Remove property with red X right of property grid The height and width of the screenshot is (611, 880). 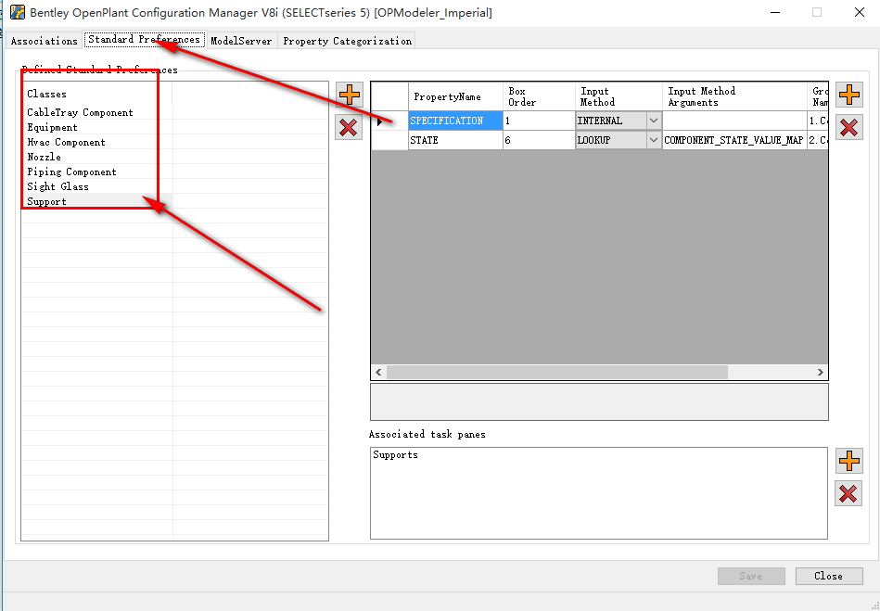849,127
